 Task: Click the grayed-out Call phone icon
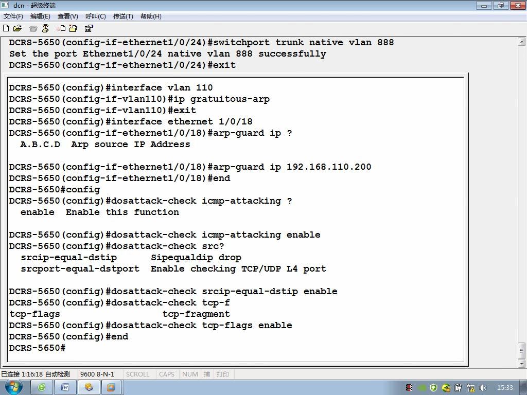pos(33,29)
